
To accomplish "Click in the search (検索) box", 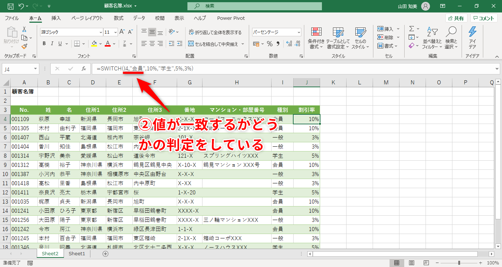I will click(x=255, y=6).
